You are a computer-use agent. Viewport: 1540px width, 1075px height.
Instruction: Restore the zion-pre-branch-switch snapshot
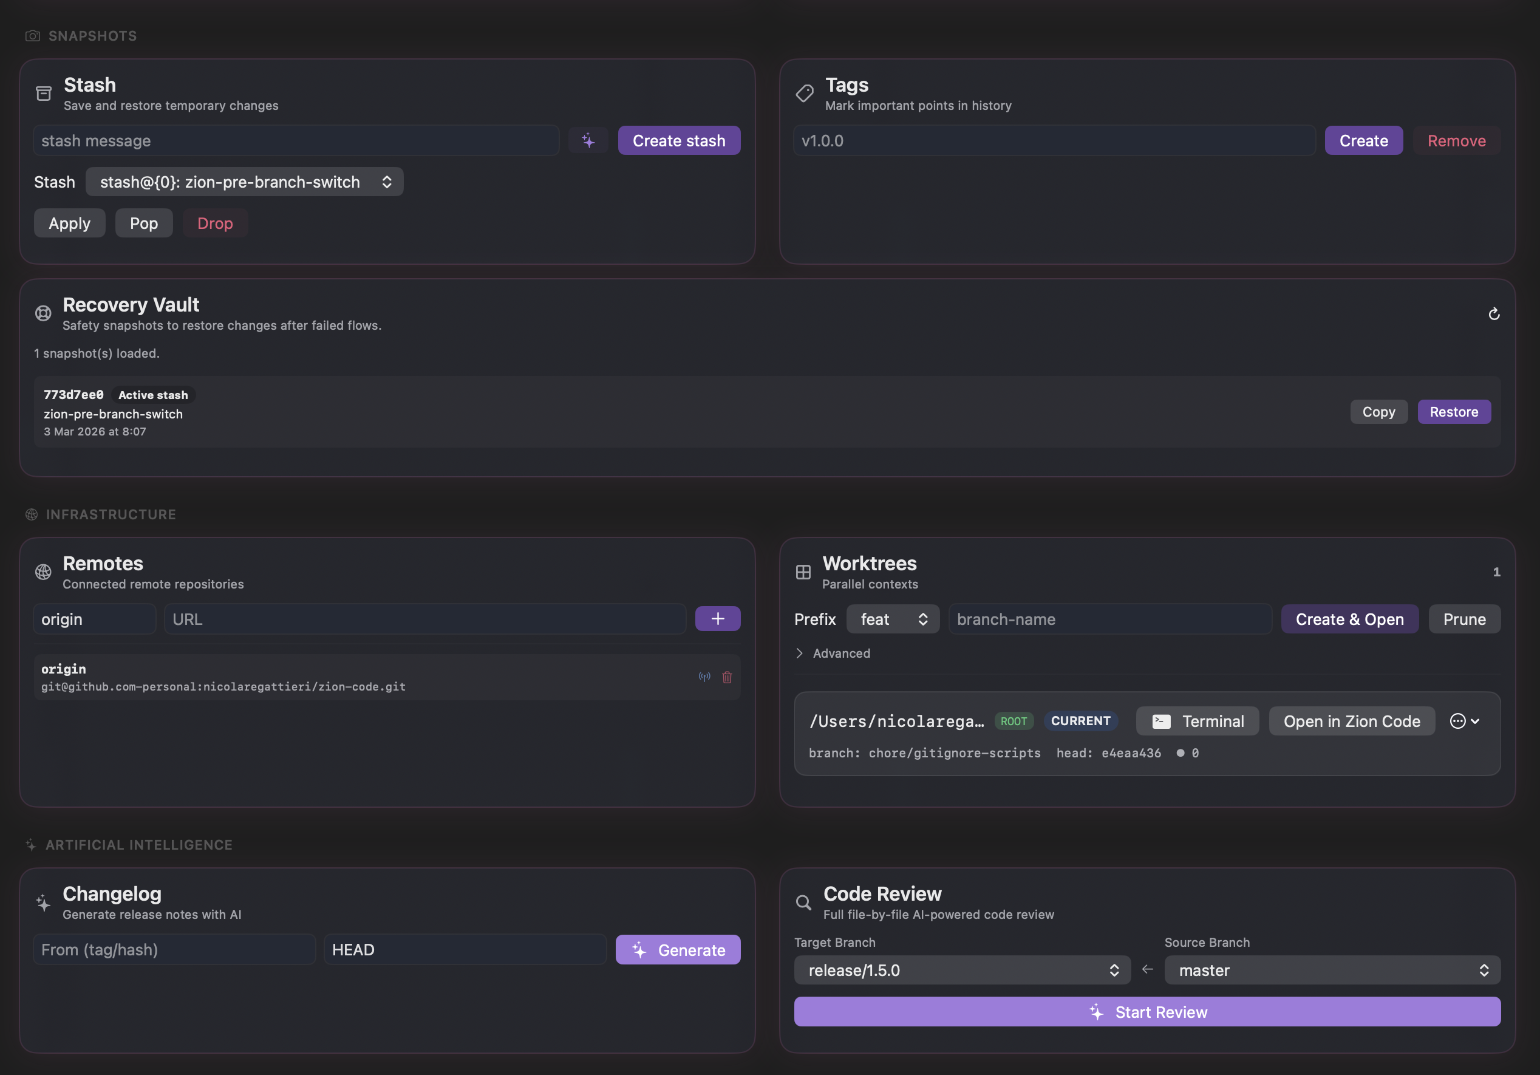(1453, 412)
